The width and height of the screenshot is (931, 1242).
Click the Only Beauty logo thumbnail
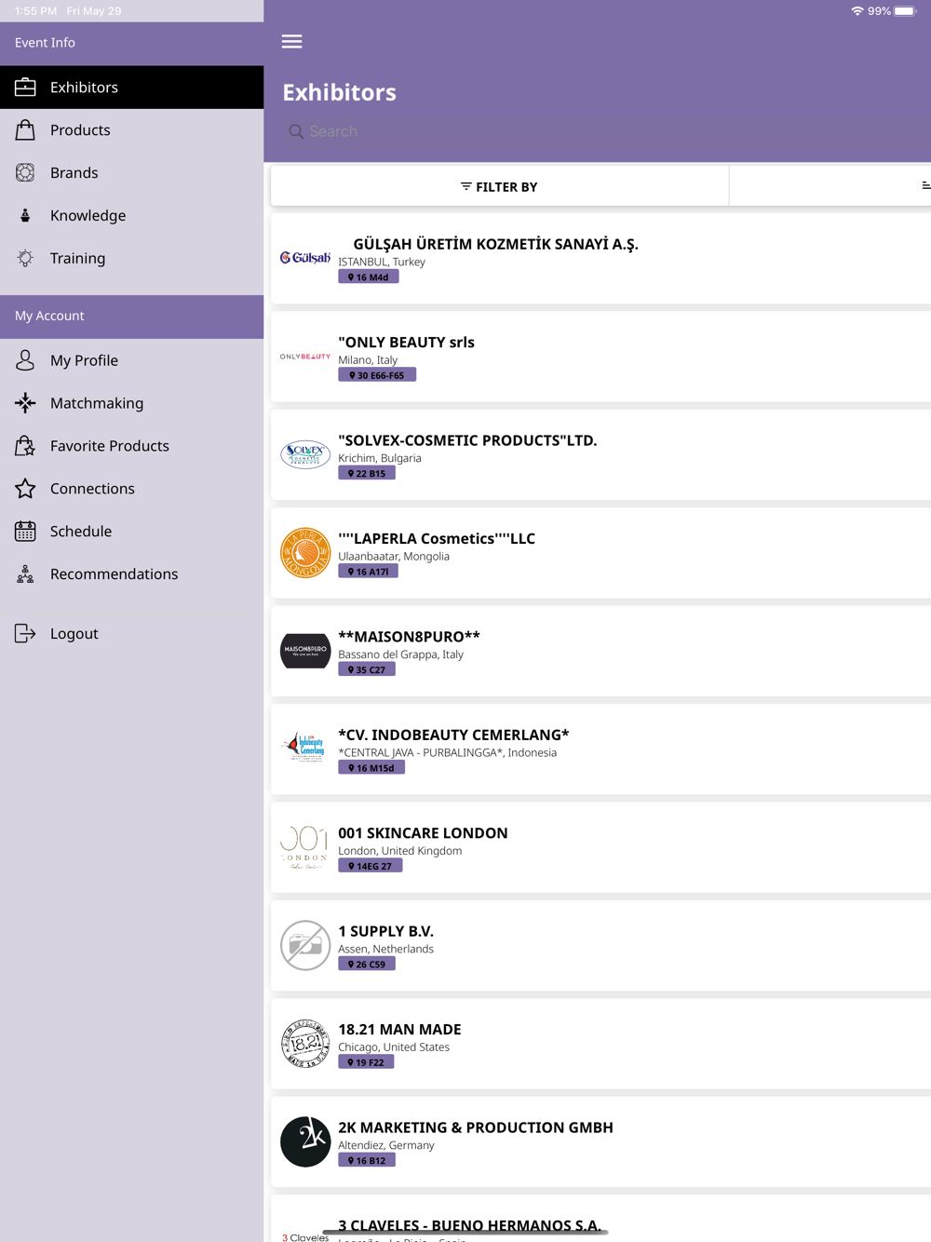click(x=305, y=357)
